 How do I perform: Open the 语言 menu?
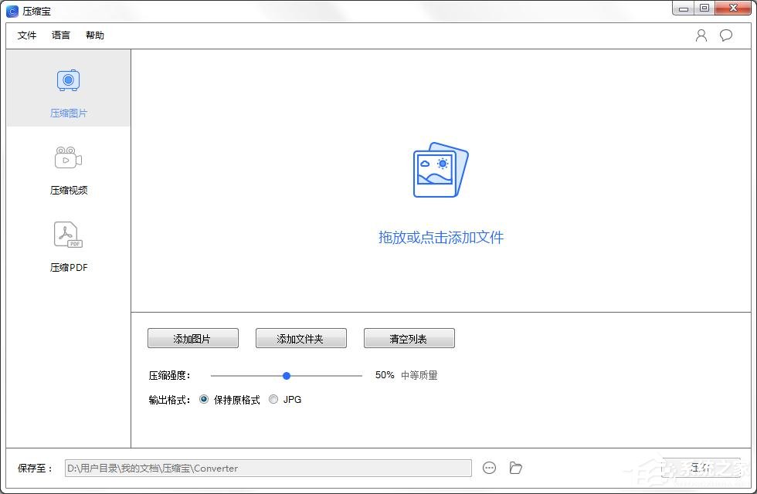point(60,35)
